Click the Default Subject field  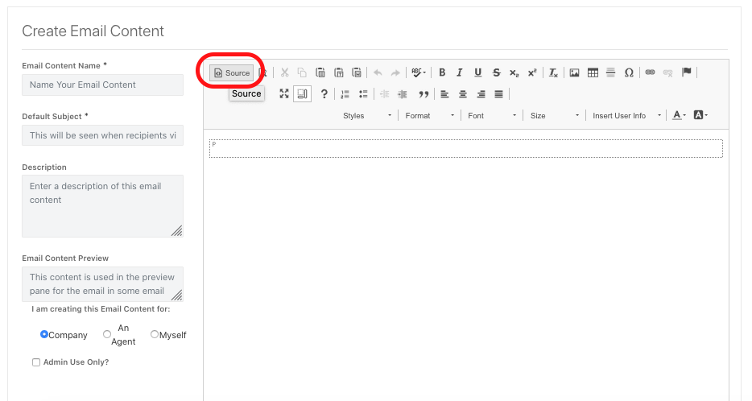pos(102,135)
